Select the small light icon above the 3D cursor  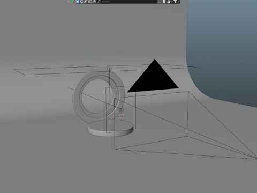122,109
